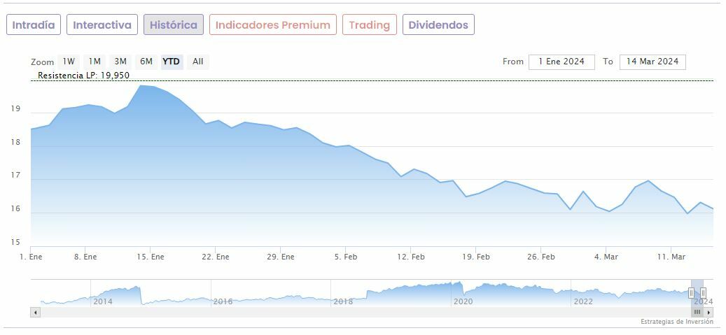726x335 pixels.
Task: Select the 1M zoom range
Action: pyautogui.click(x=95, y=62)
